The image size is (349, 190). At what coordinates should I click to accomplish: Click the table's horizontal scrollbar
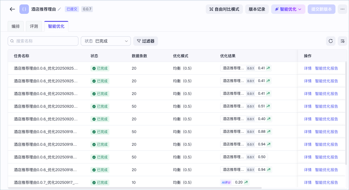135,188
